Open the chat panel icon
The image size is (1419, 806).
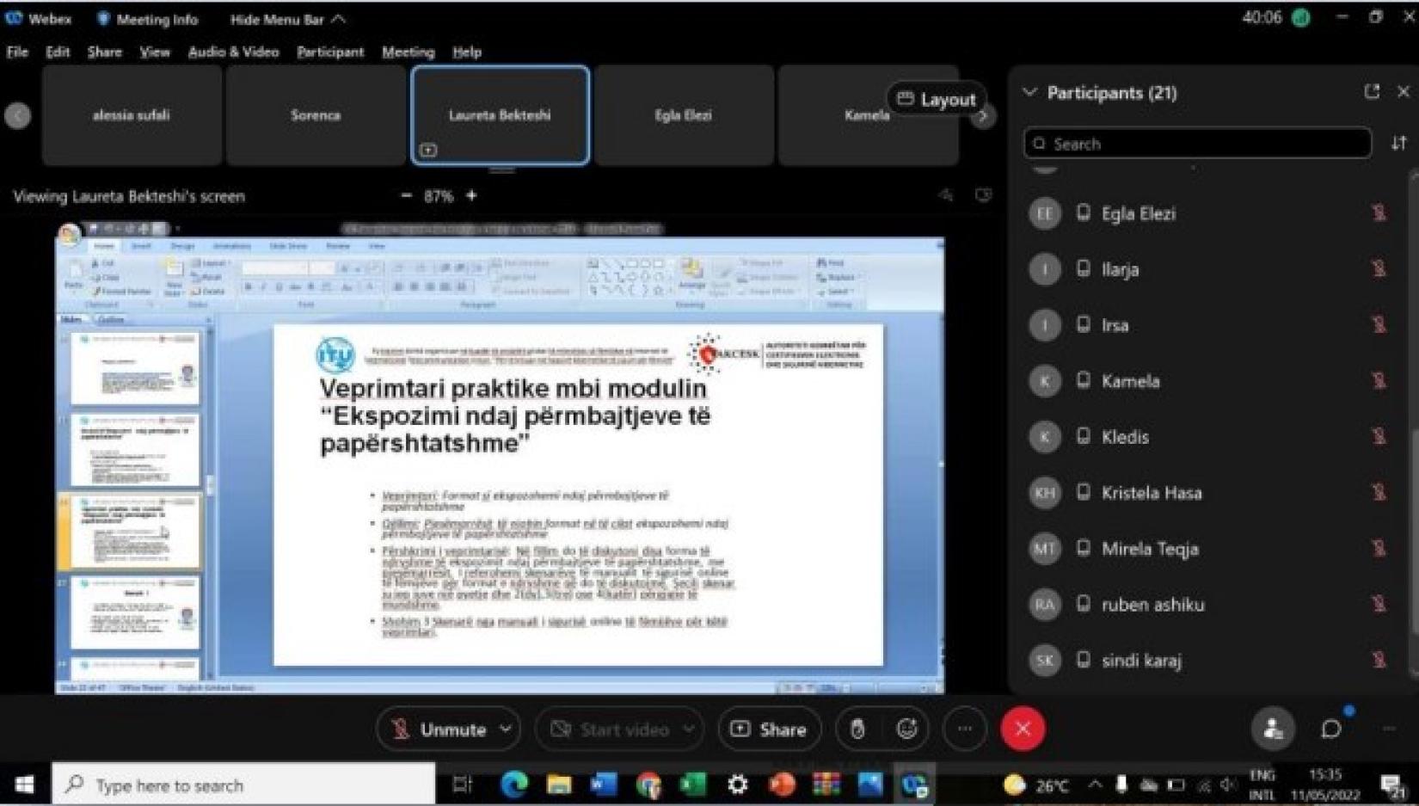point(1330,729)
